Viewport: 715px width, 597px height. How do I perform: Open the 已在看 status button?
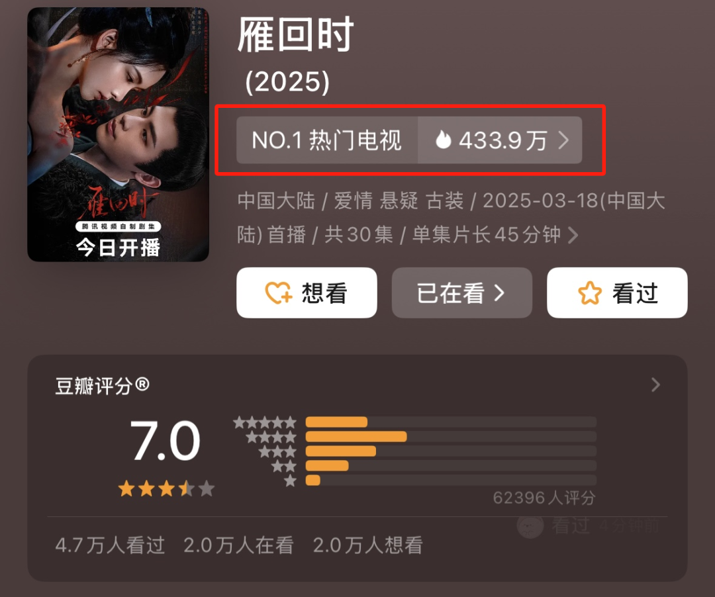(462, 293)
